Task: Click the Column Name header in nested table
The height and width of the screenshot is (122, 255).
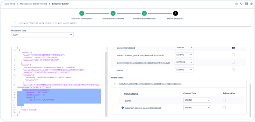Action: [x=131, y=94]
